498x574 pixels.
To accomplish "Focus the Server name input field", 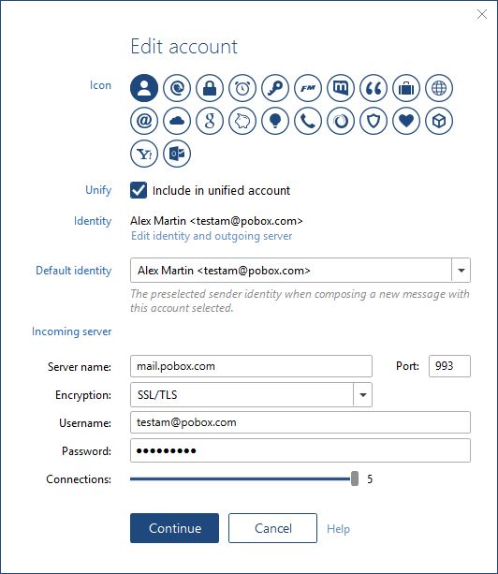I will (251, 366).
